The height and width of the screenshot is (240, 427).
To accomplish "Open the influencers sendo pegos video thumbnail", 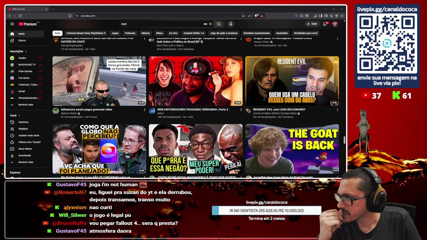I will [99, 81].
